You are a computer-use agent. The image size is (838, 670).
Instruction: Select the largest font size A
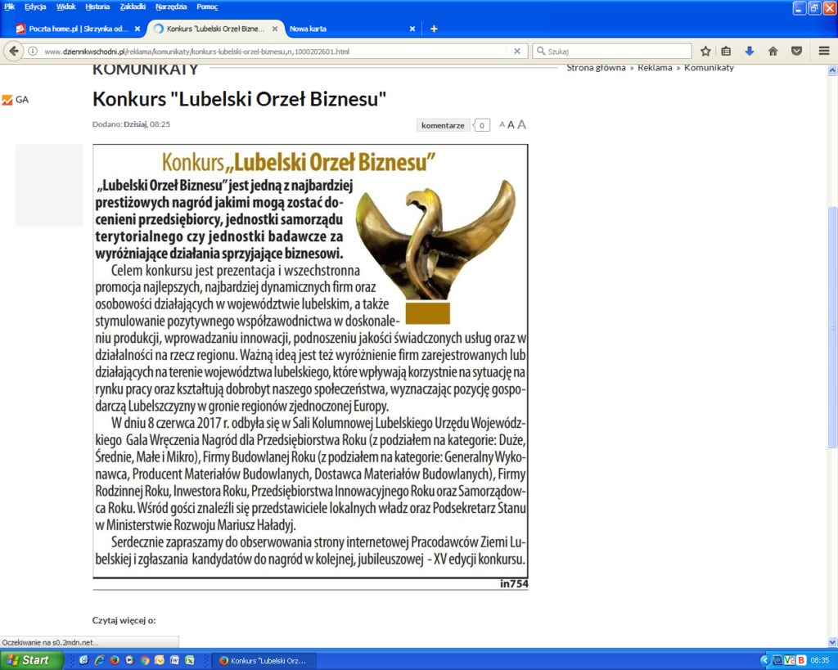click(x=521, y=125)
